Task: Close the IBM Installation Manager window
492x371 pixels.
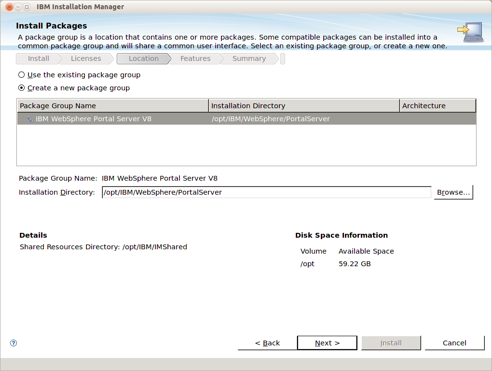Action: (10, 7)
